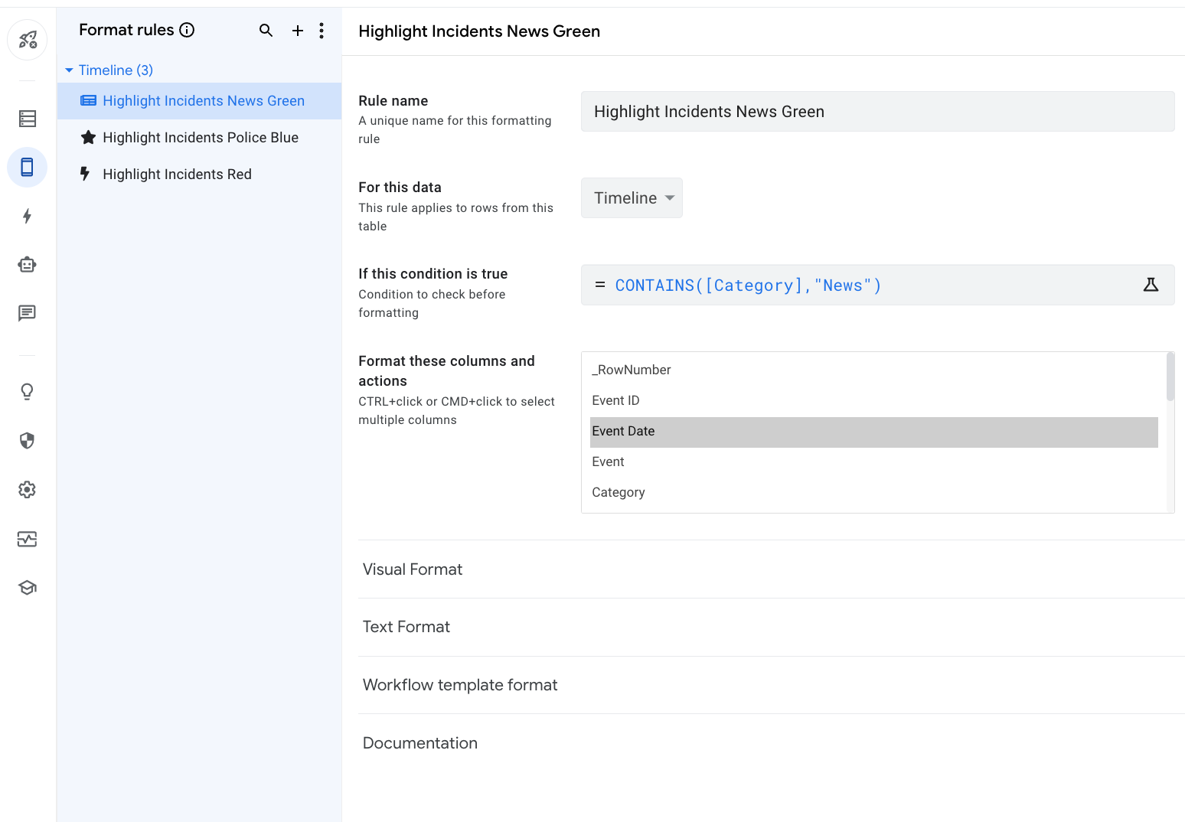Open the Learn graduation cap icon
The image size is (1185, 822).
28,588
